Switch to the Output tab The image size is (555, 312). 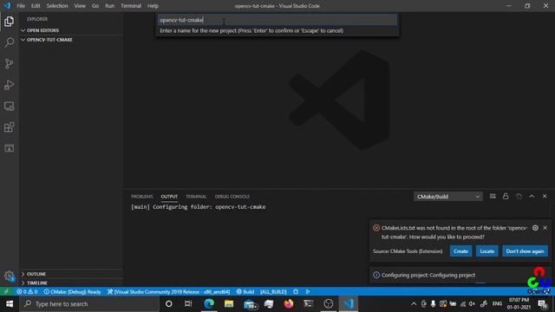coord(169,197)
